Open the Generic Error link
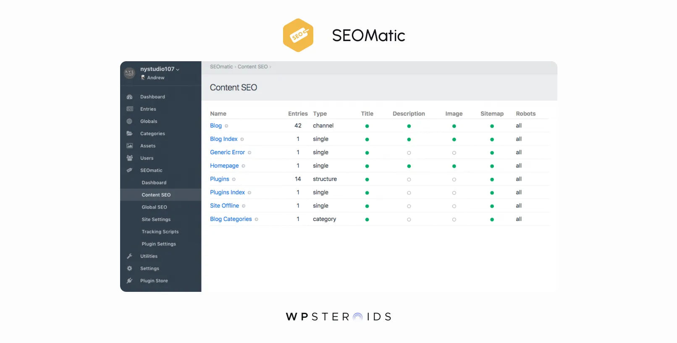The width and height of the screenshot is (677, 343). pos(227,153)
